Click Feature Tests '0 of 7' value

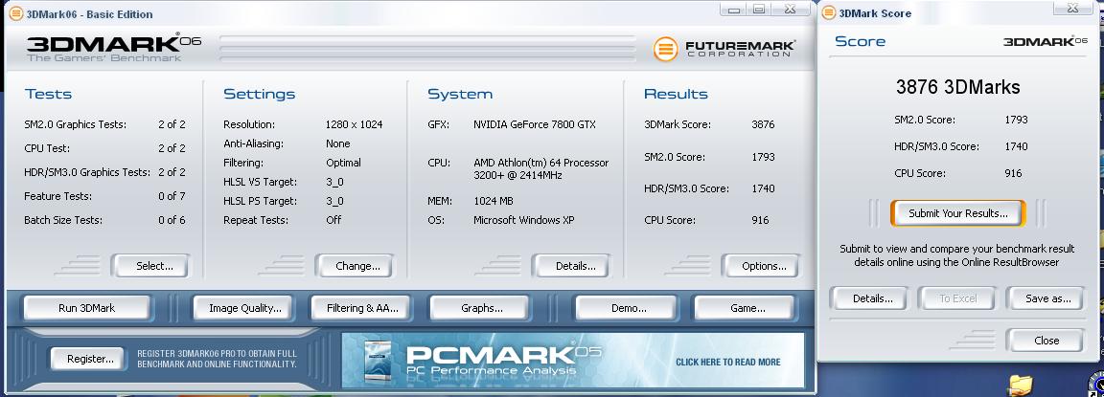click(172, 196)
